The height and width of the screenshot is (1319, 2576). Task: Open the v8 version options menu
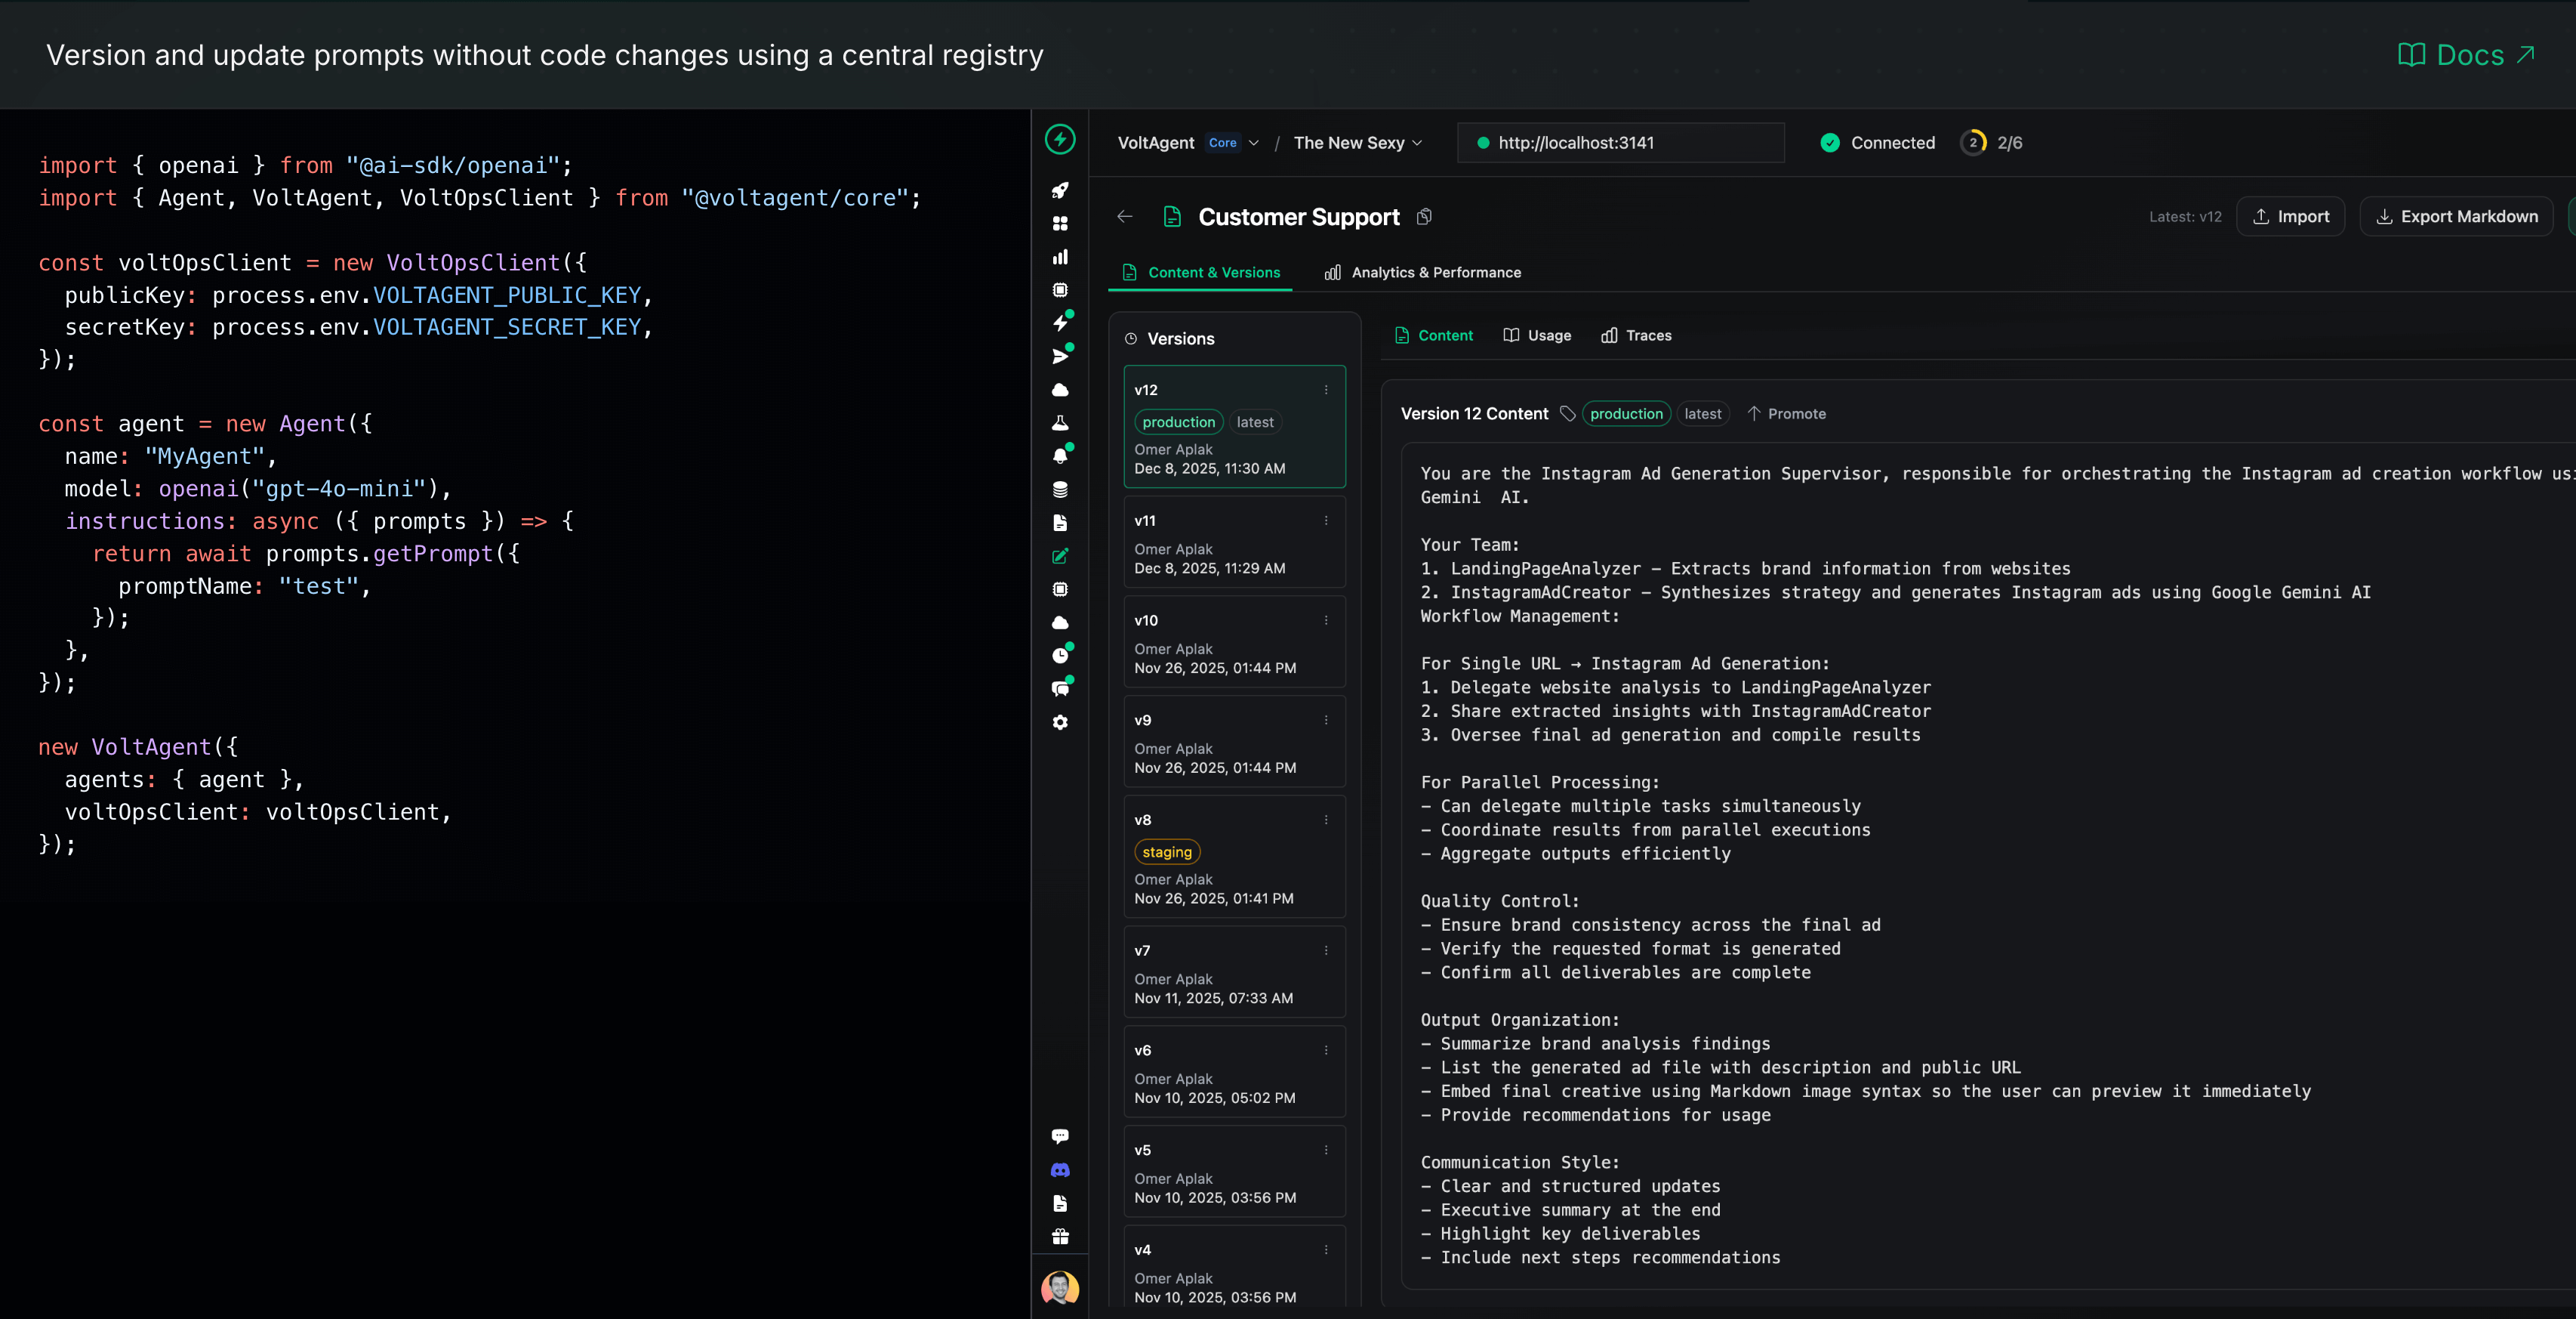point(1326,819)
